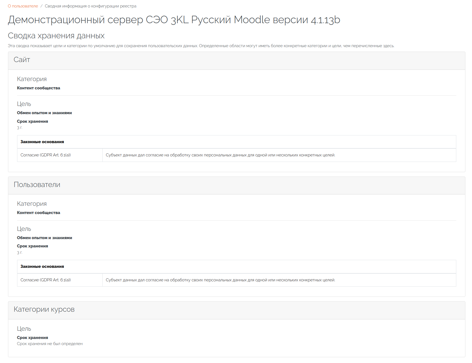The image size is (472, 363).
Task: Click 'Срок хранения' label in Сайт section
Action: [x=33, y=121]
